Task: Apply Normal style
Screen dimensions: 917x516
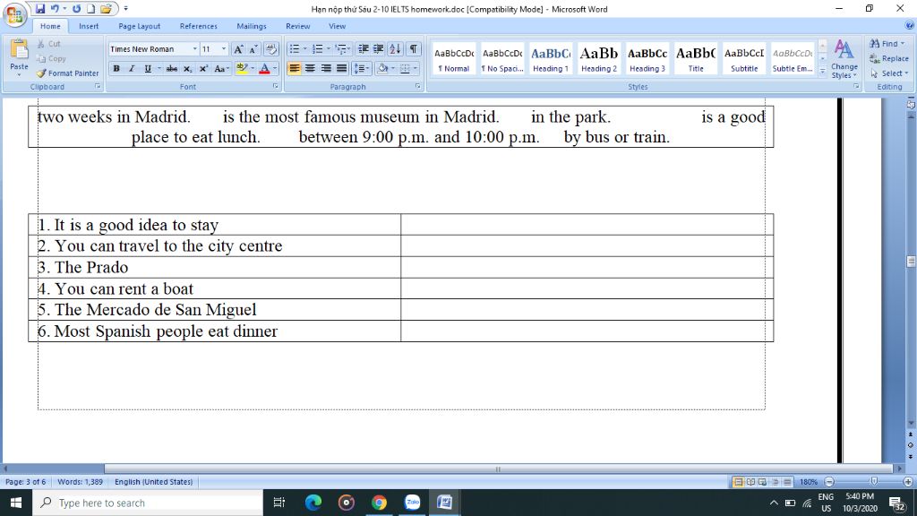Action: 454,58
